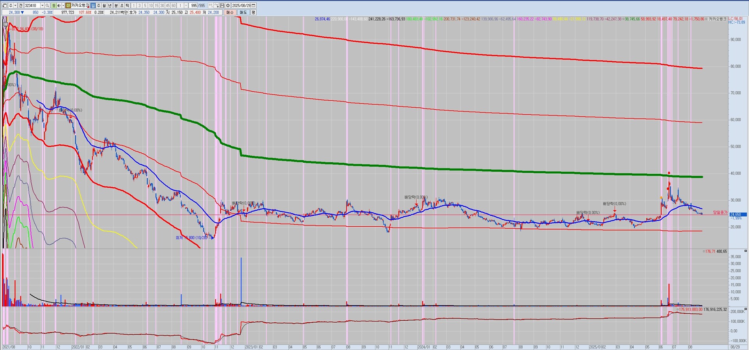
Task: Click the collapse marker on volume panel
Action: click(745, 251)
